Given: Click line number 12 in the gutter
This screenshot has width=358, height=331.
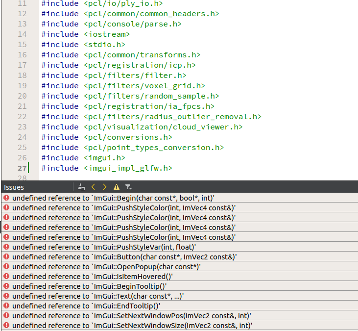Looking at the screenshot, I should [x=22, y=14].
